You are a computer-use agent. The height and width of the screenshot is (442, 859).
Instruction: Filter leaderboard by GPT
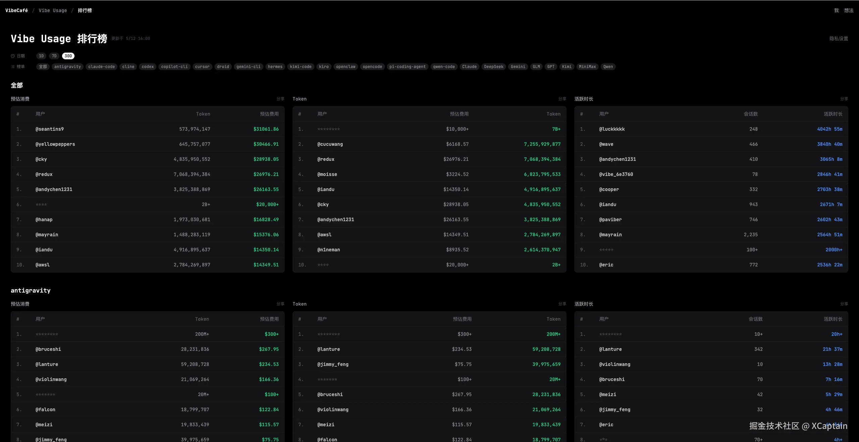coord(551,67)
